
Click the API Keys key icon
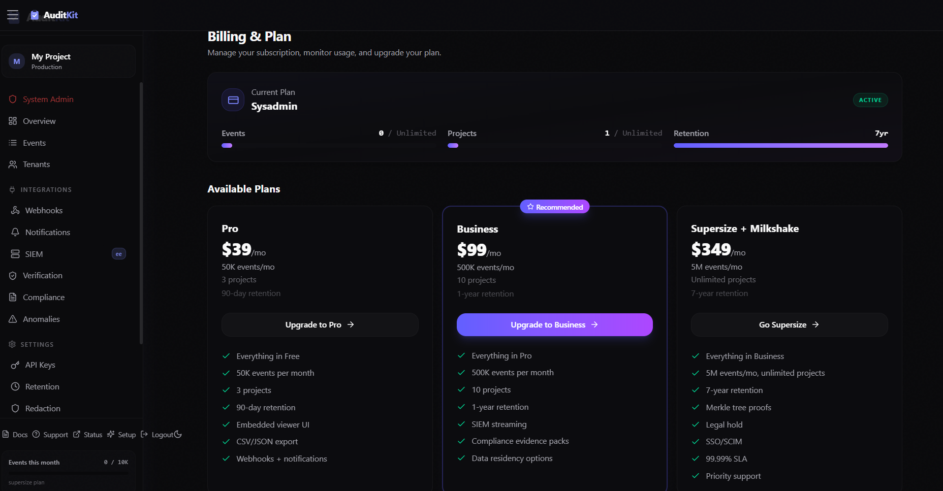[15, 365]
